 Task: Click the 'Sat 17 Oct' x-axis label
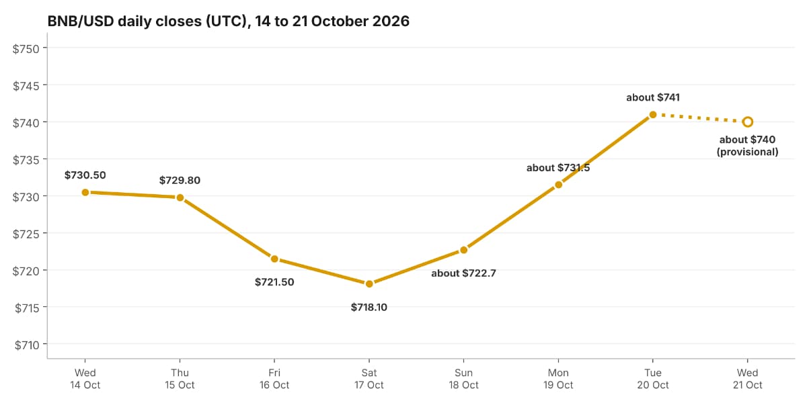point(369,379)
